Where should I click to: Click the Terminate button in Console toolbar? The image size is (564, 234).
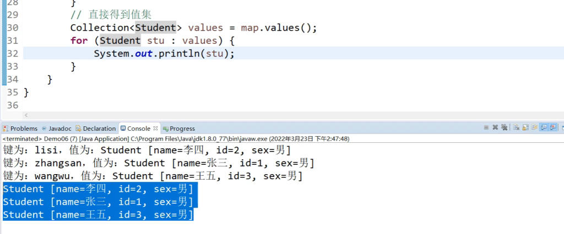[x=486, y=127]
